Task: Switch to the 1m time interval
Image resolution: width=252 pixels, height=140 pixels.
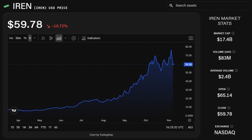Action: point(11,38)
